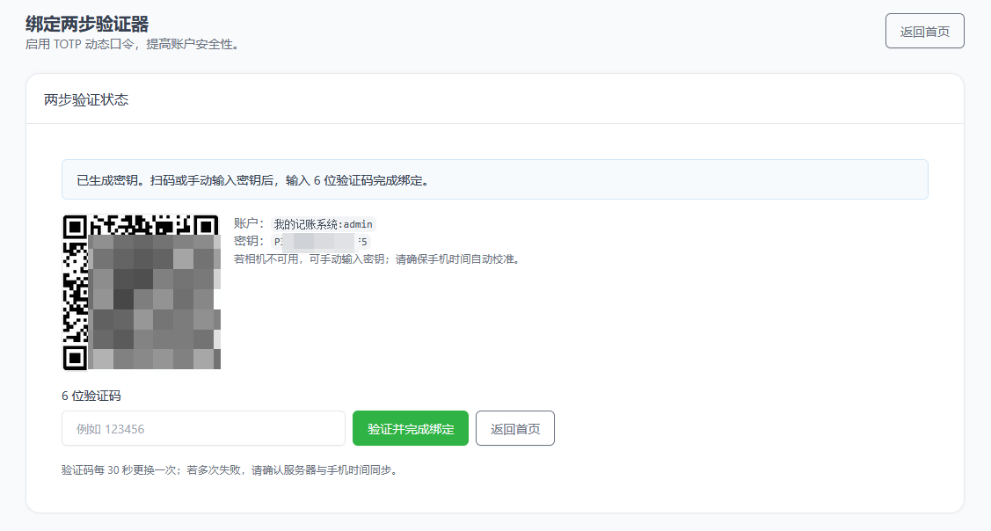The image size is (991, 531).
Task: Click the top-right 返回首页 button
Action: [x=924, y=31]
